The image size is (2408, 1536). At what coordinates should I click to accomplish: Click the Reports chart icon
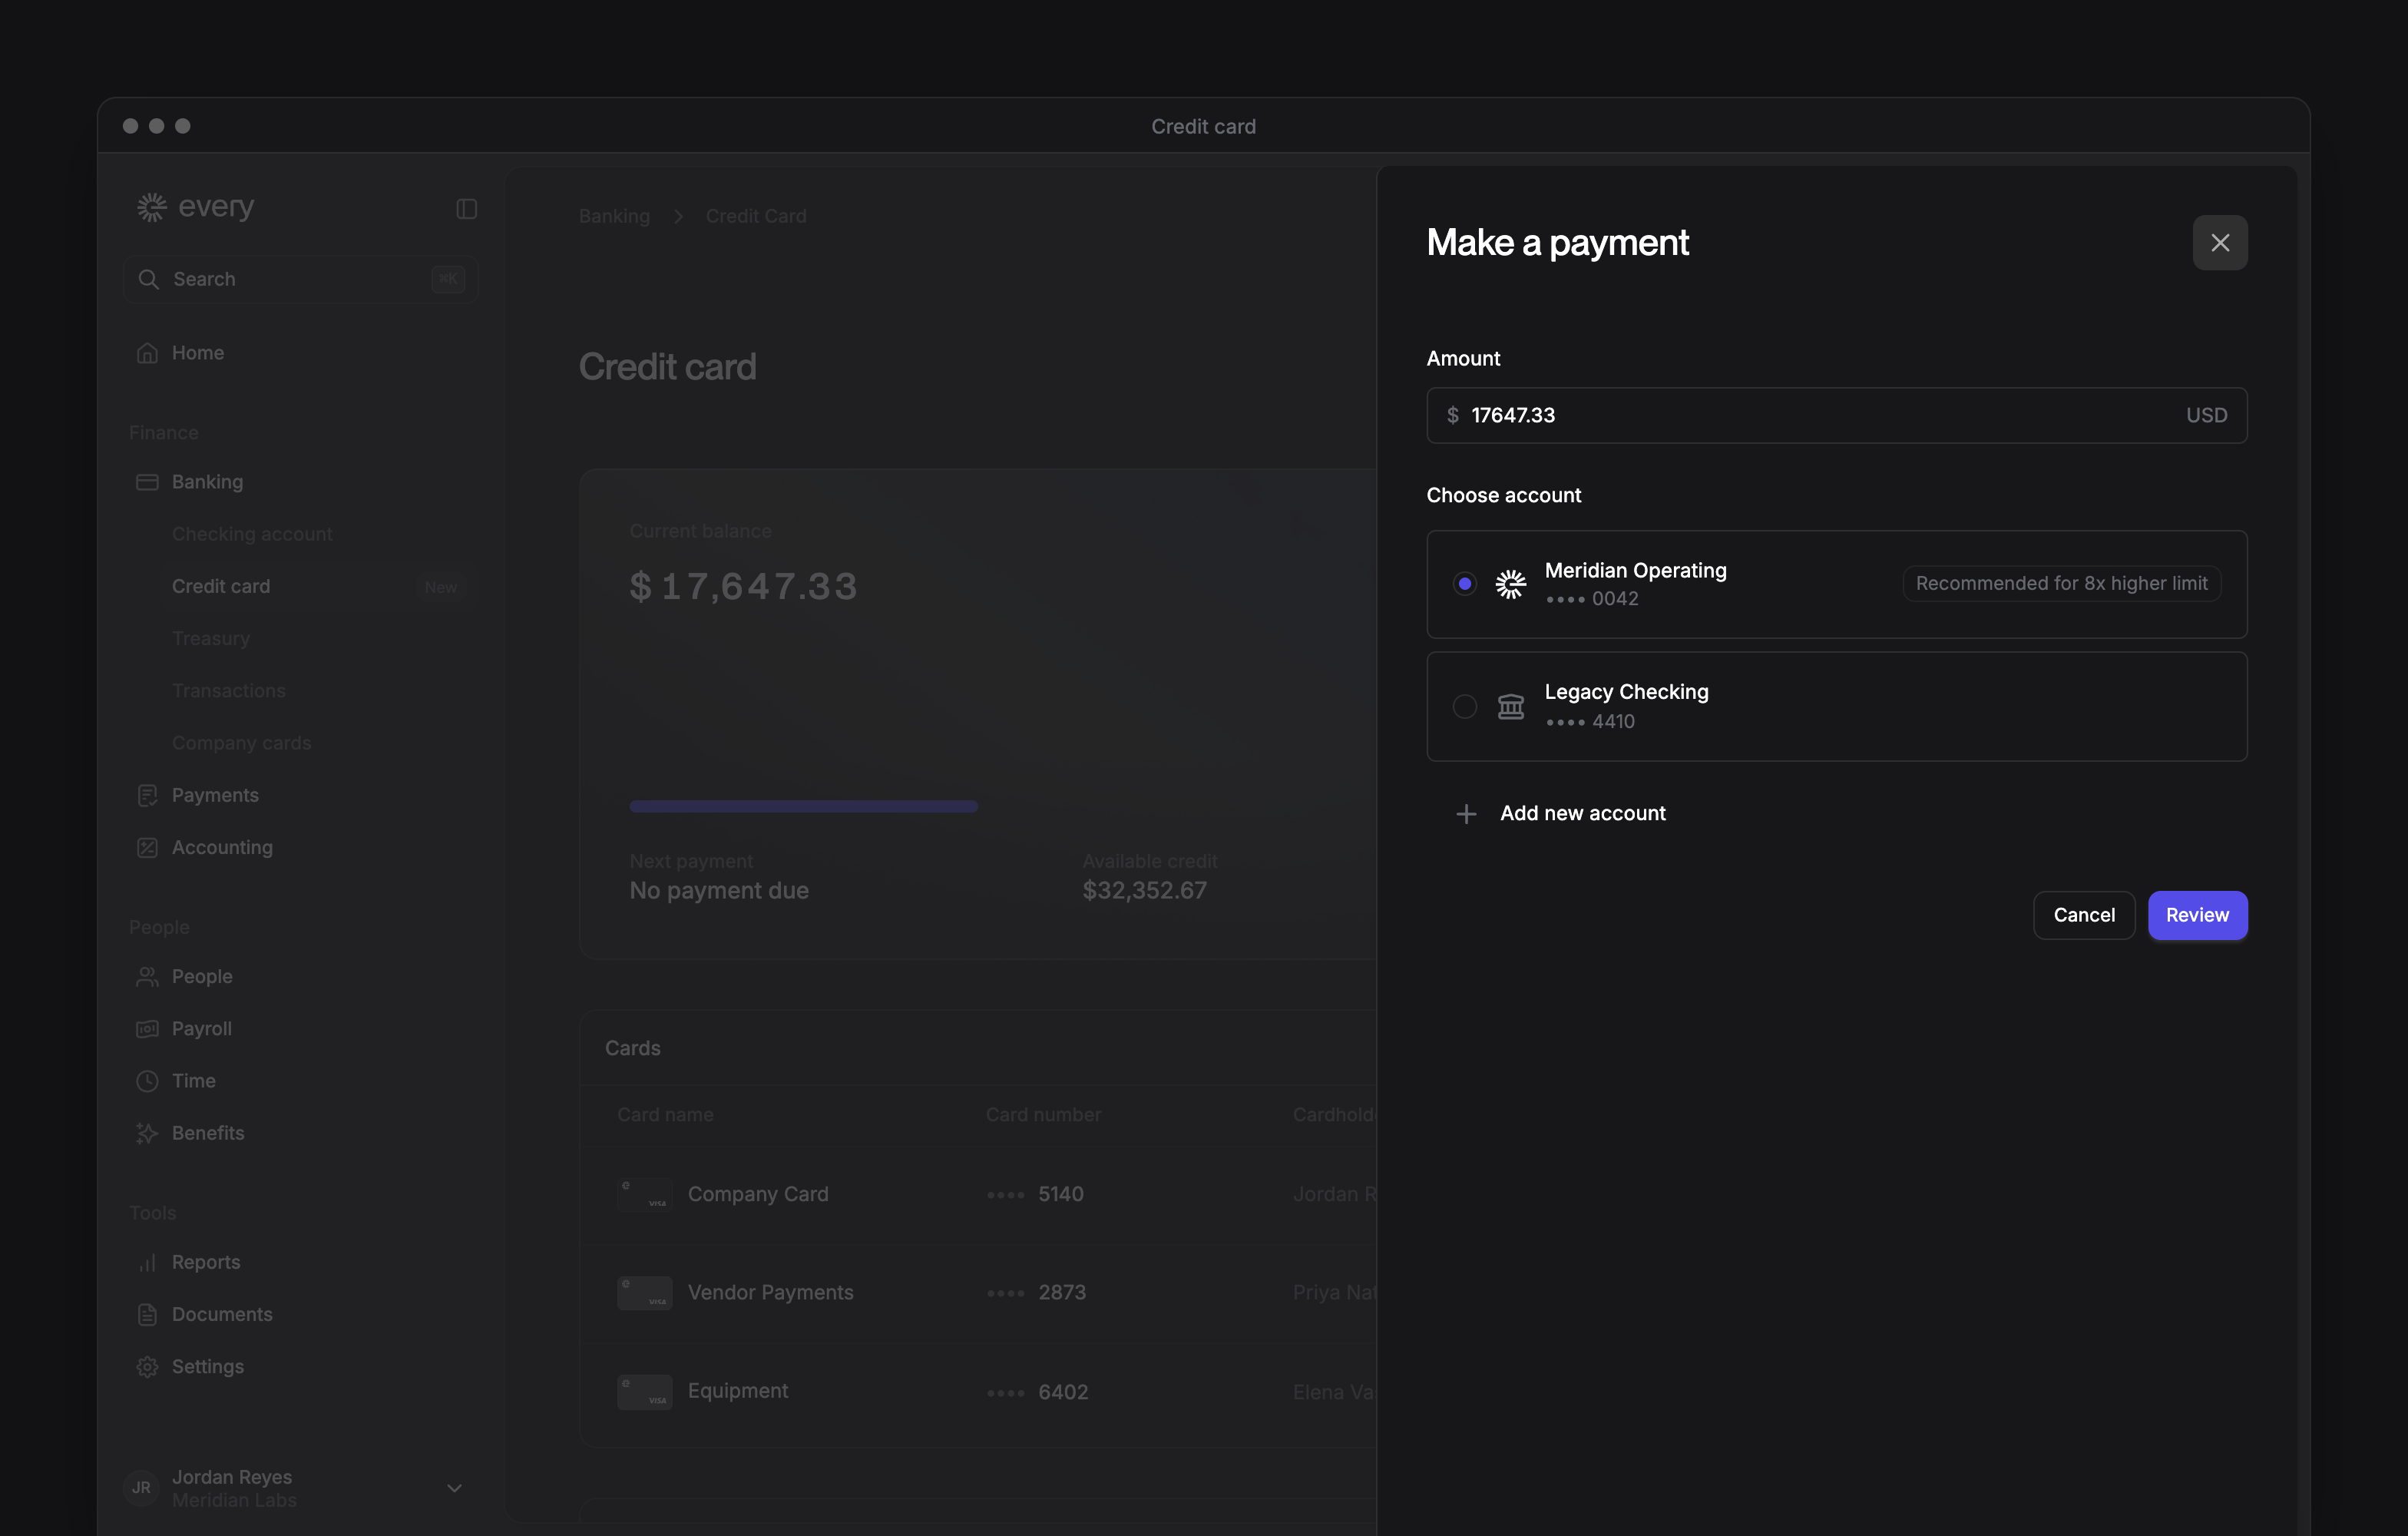click(147, 1262)
